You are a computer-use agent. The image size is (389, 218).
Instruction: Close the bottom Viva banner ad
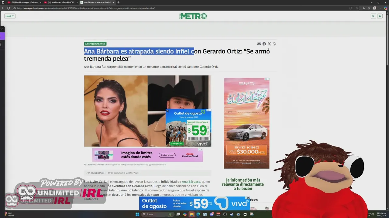click(x=248, y=198)
